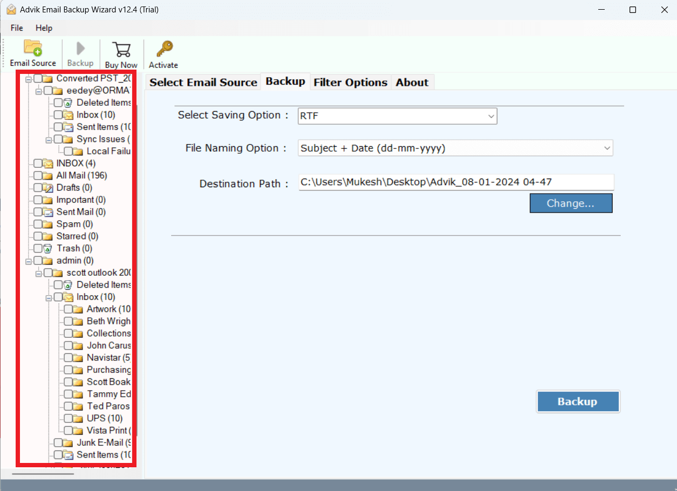Click the Advik app icon in title bar
Image resolution: width=677 pixels, height=491 pixels.
point(11,10)
